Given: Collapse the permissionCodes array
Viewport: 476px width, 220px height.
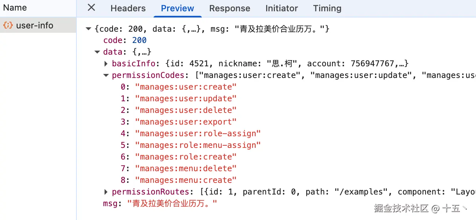Looking at the screenshot, I should tap(106, 75).
